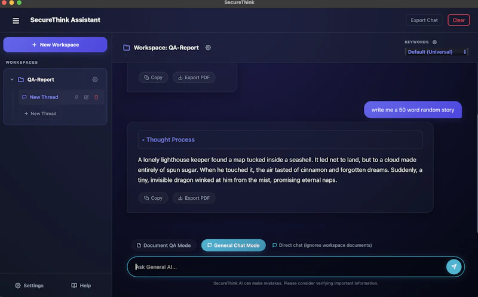Create a New Workspace
The width and height of the screenshot is (478, 297).
pyautogui.click(x=55, y=45)
